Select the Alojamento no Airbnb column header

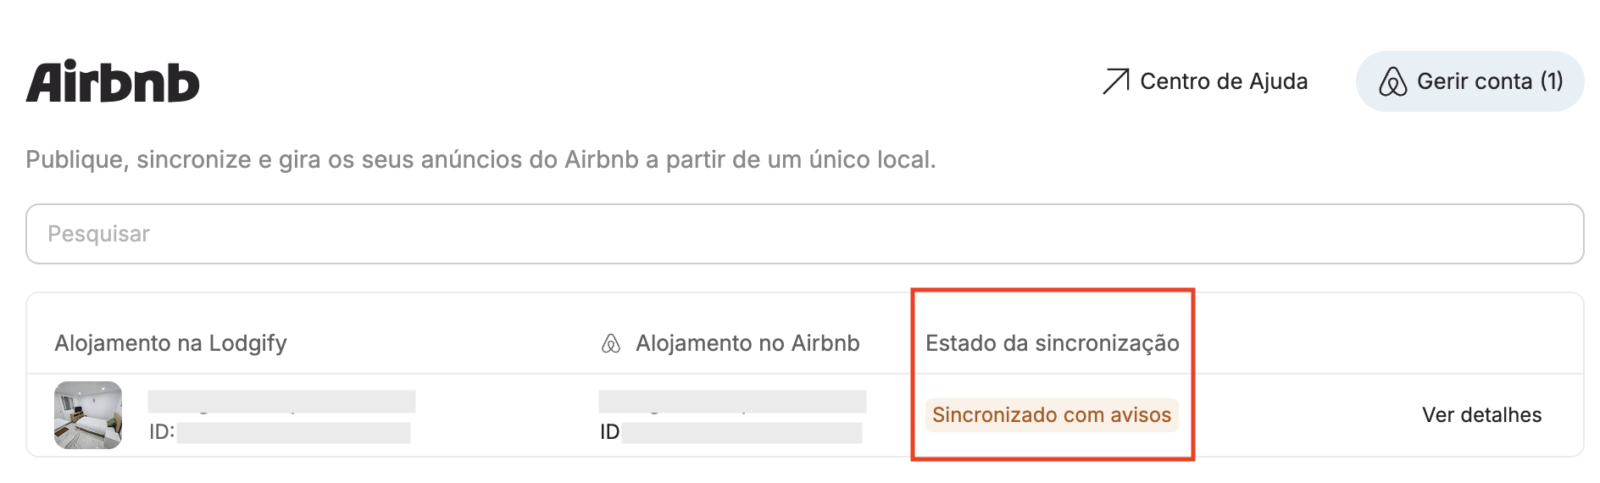[x=747, y=343]
